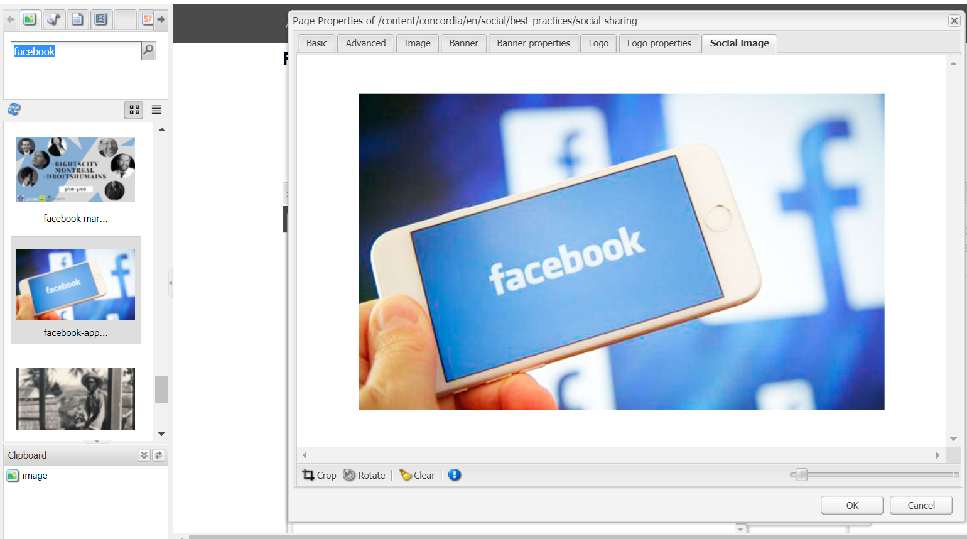Click the image pane scroll-up arrow

(953, 63)
